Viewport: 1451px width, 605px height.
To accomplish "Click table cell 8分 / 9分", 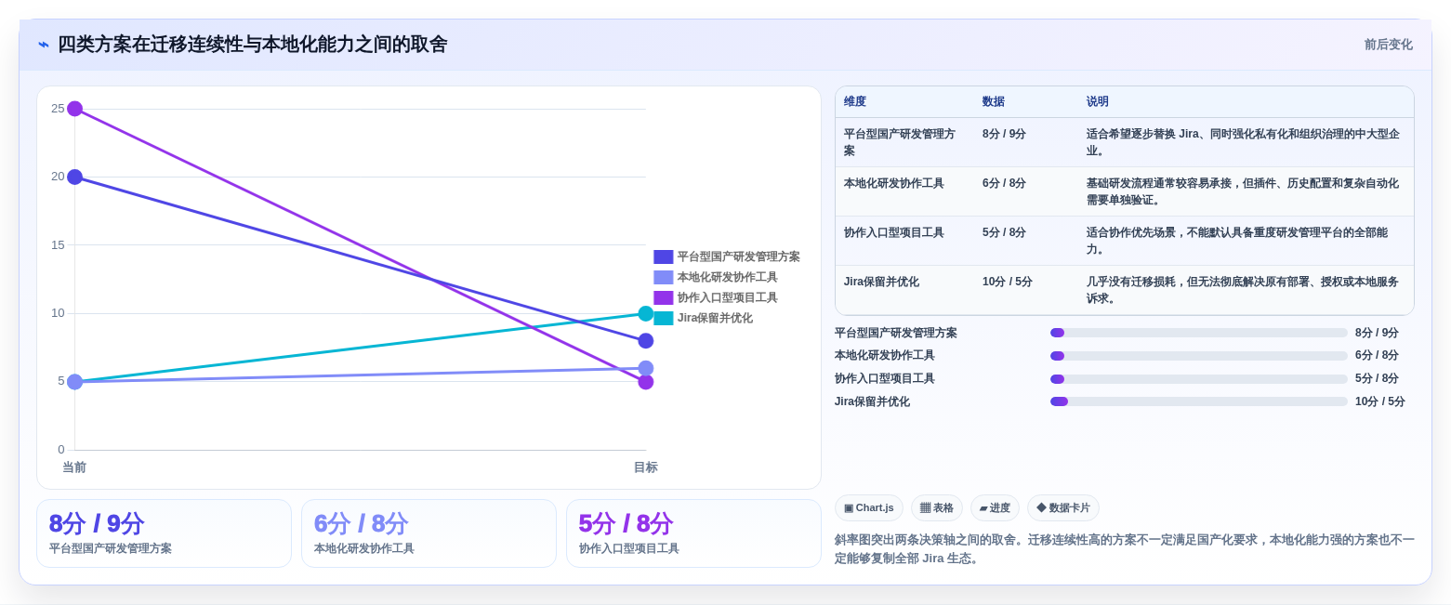I will click(1004, 134).
